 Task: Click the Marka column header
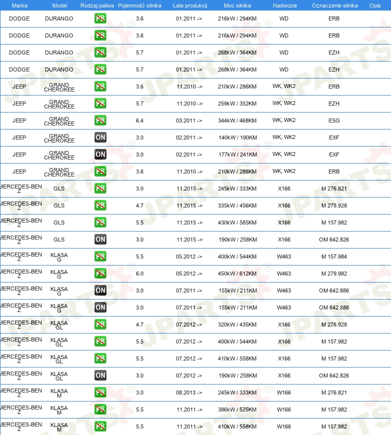[x=19, y=5]
